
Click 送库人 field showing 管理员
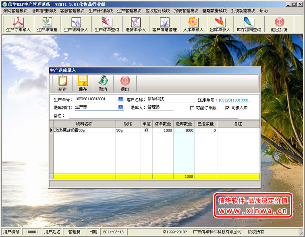pyautogui.click(x=160, y=107)
